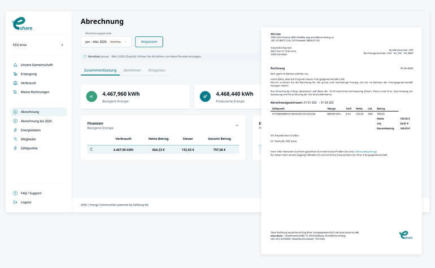Click the eshare logo in the sidebar
The height and width of the screenshot is (268, 435).
point(22,24)
